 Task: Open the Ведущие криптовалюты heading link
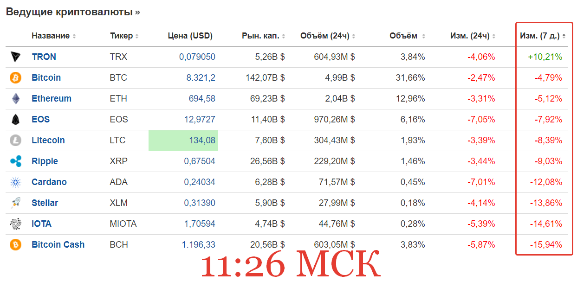pyautogui.click(x=73, y=12)
